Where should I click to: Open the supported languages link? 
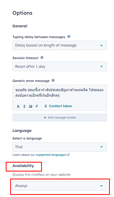[x=51, y=155]
